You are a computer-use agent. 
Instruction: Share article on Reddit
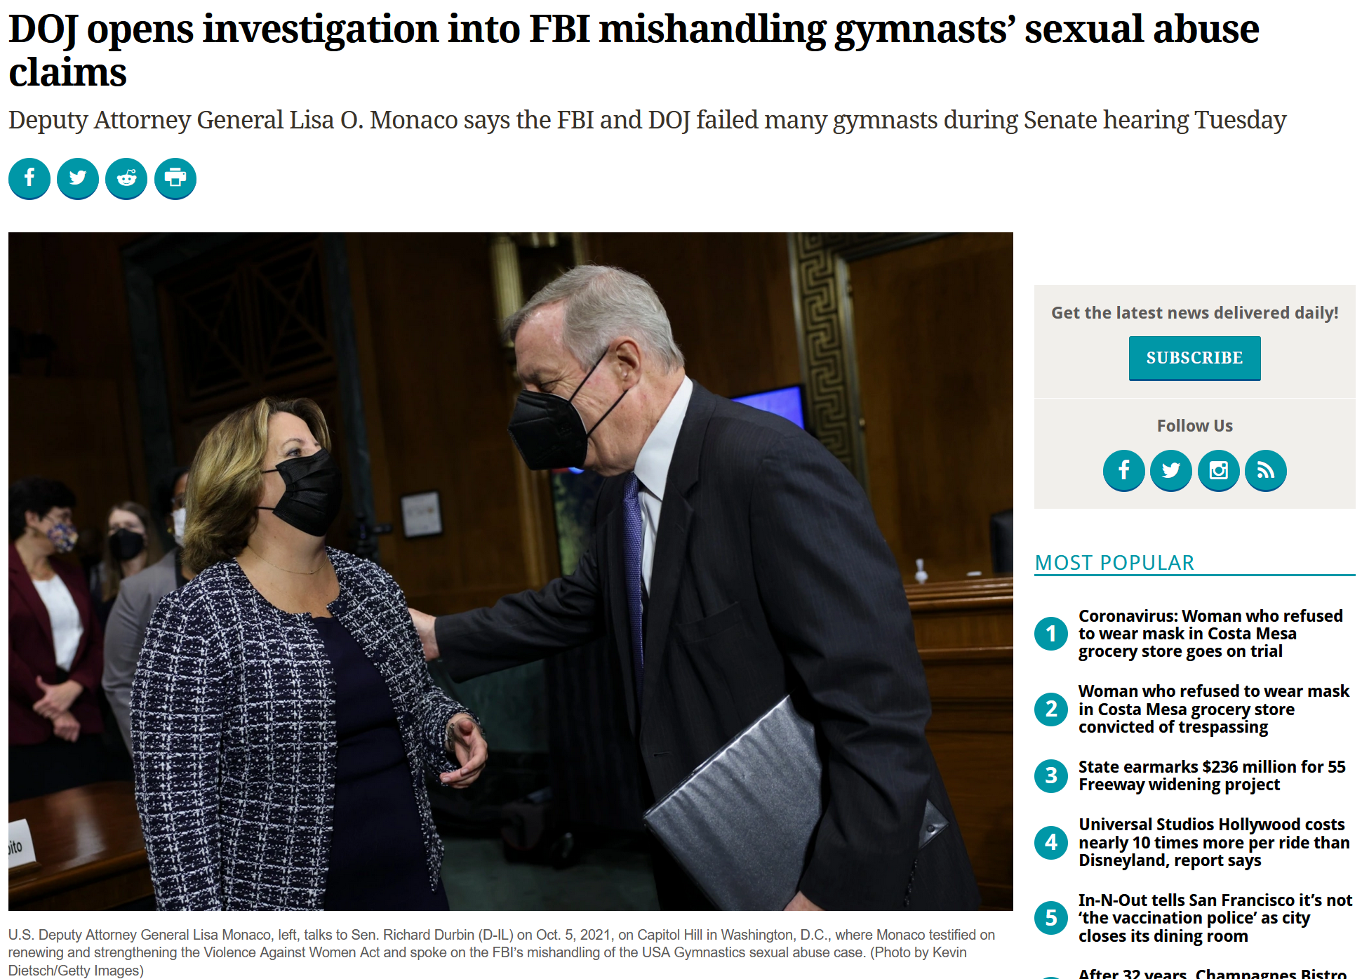(x=126, y=178)
